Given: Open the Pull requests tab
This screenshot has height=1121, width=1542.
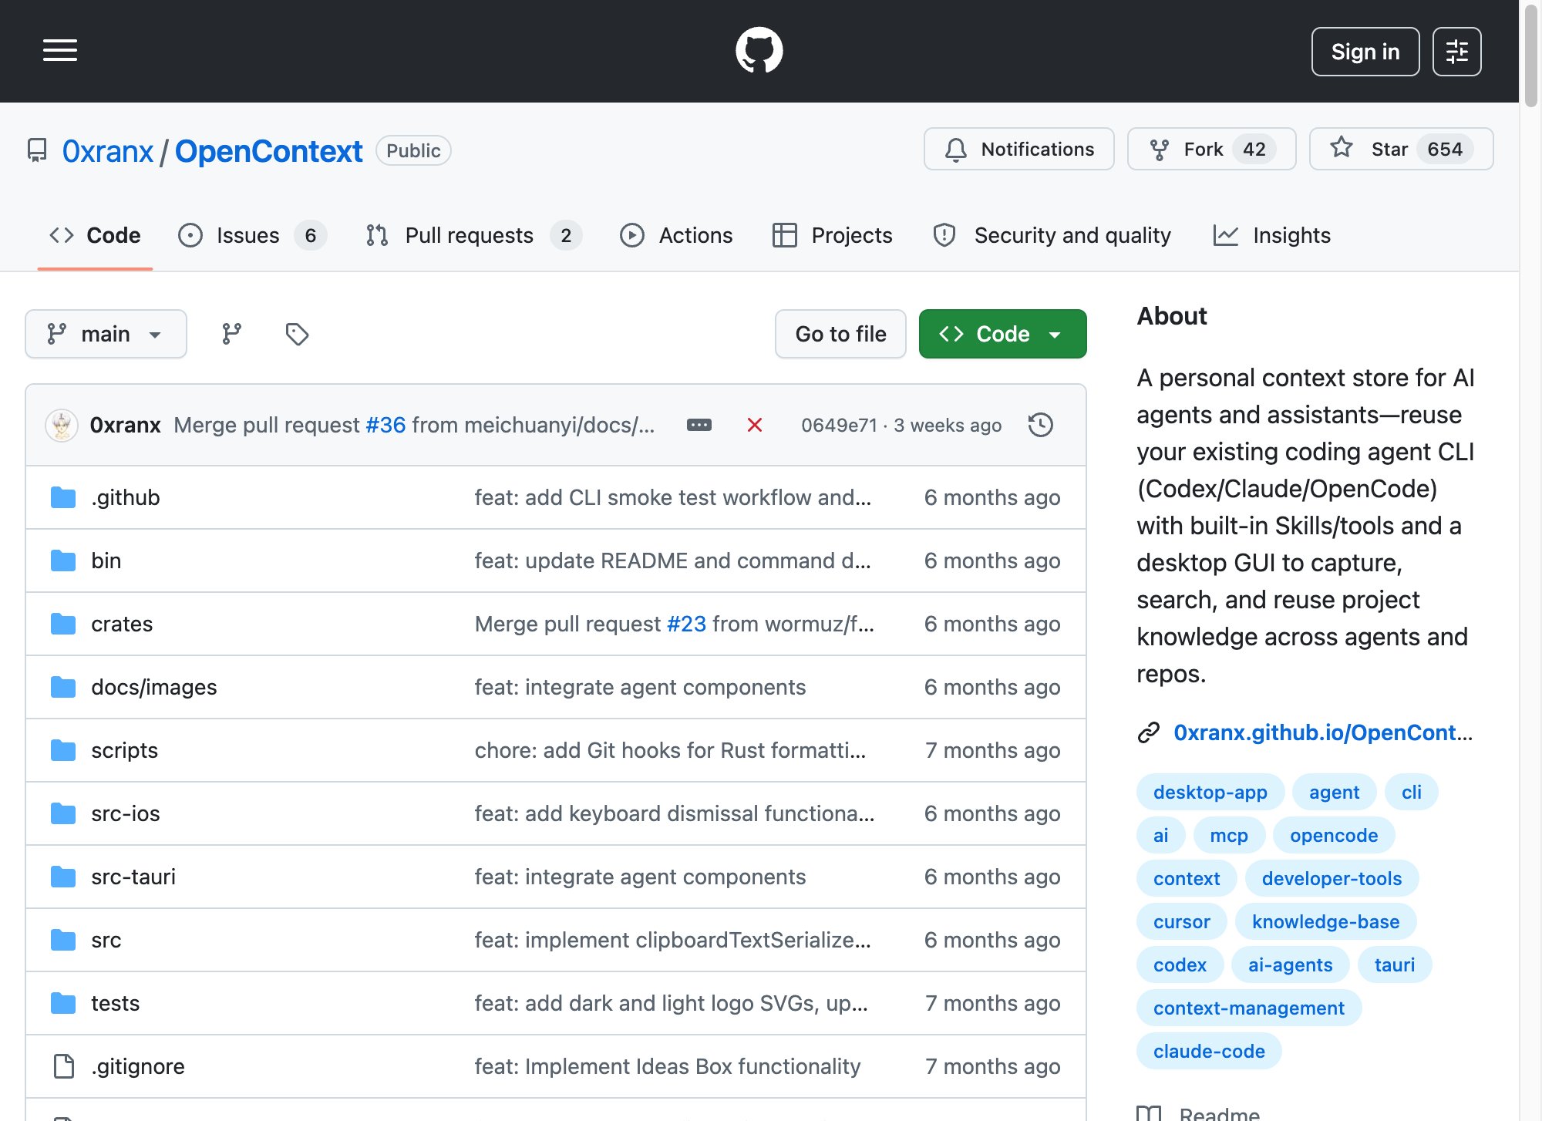Looking at the screenshot, I should pyautogui.click(x=473, y=235).
